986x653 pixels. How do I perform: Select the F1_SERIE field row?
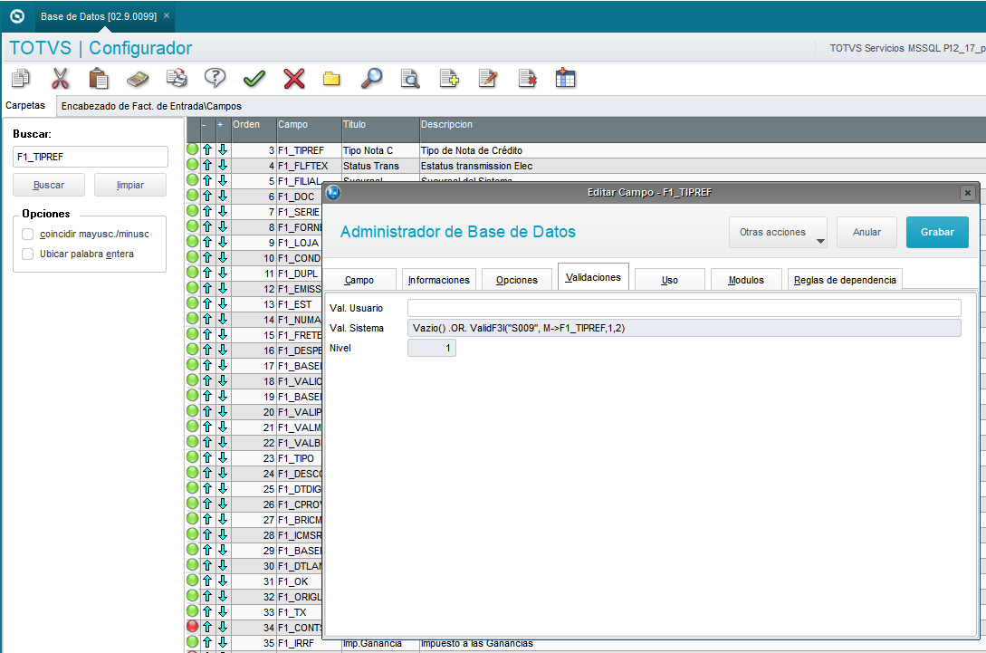point(300,212)
